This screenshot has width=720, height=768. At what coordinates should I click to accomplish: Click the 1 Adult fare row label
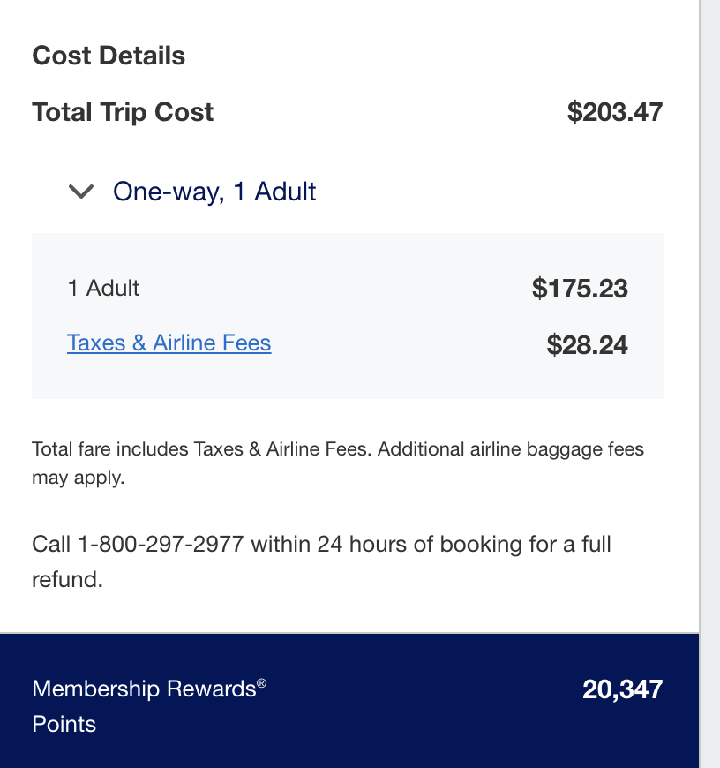coord(103,288)
